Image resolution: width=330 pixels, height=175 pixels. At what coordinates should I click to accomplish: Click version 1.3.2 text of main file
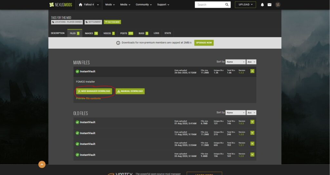pyautogui.click(x=241, y=73)
